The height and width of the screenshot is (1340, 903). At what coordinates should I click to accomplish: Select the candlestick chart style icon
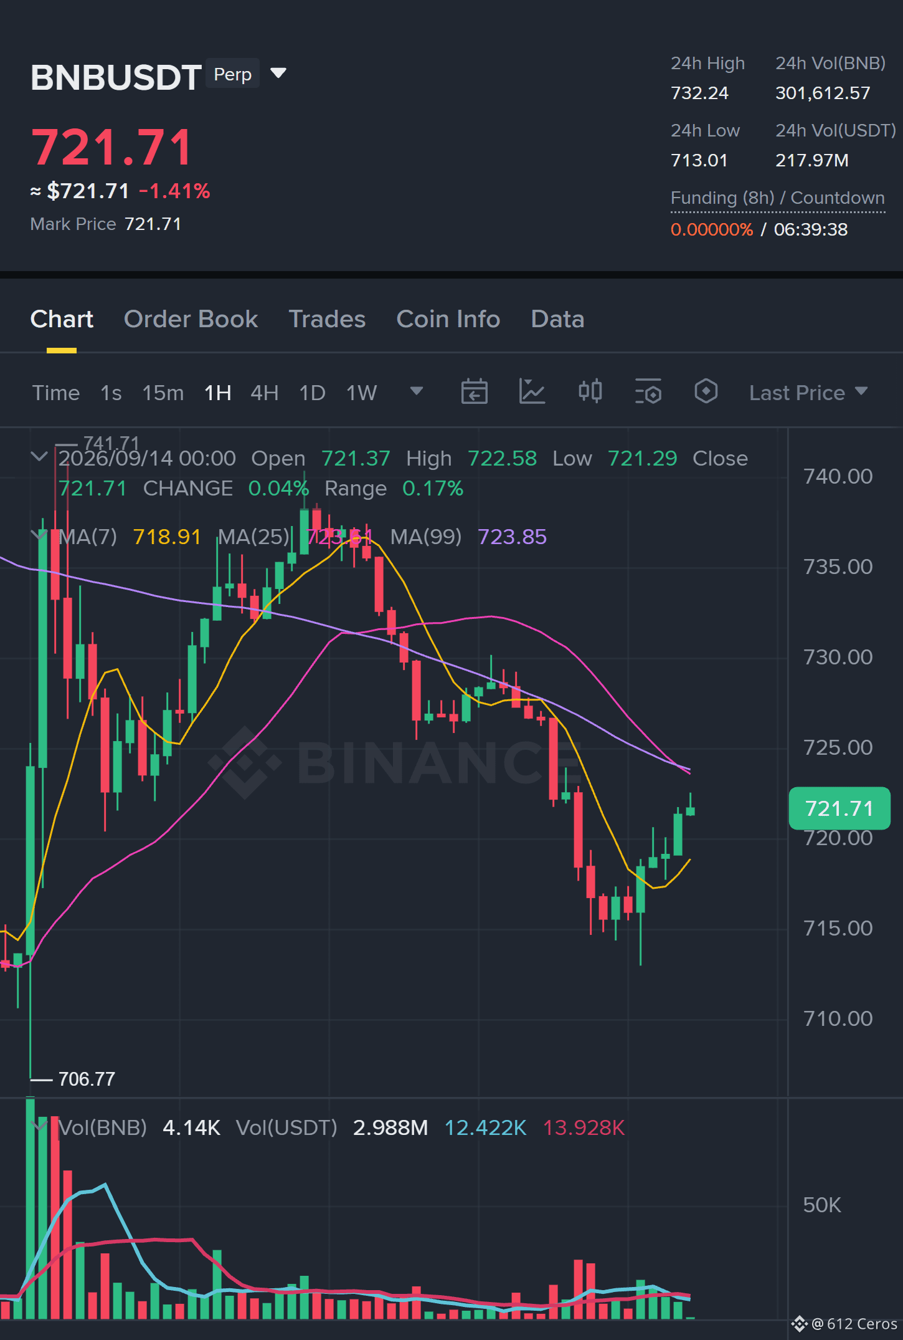click(590, 392)
